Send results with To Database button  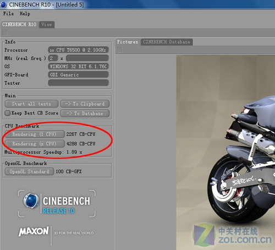pos(85,113)
